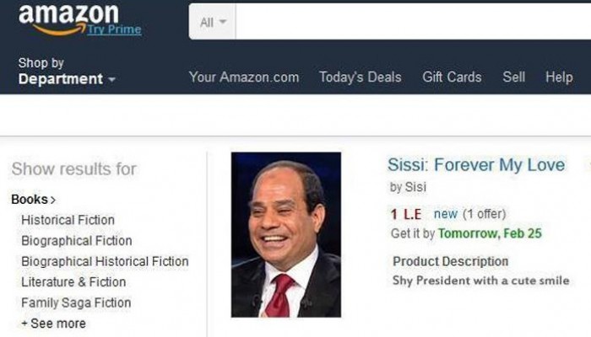Viewport: 591px width, 337px height.
Task: Expand the Shop by Department menu
Action: coord(66,72)
